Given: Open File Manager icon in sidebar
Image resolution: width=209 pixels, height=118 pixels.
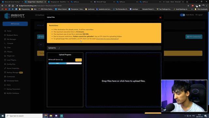Looking at the screenshot, I should pos(5,39).
